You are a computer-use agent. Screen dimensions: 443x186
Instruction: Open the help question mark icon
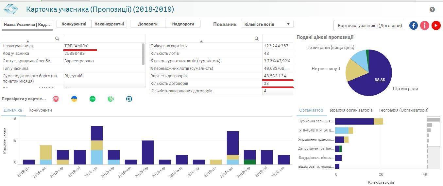coord(432,9)
